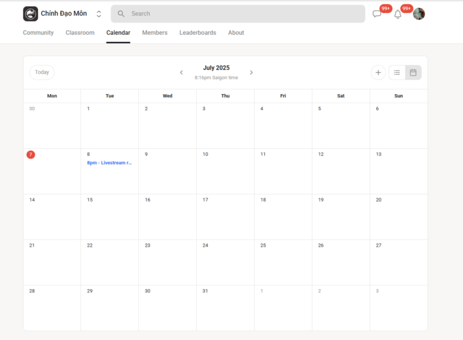Switch to the Classroom tab
Screen dimensions: 463x340
click(x=80, y=33)
